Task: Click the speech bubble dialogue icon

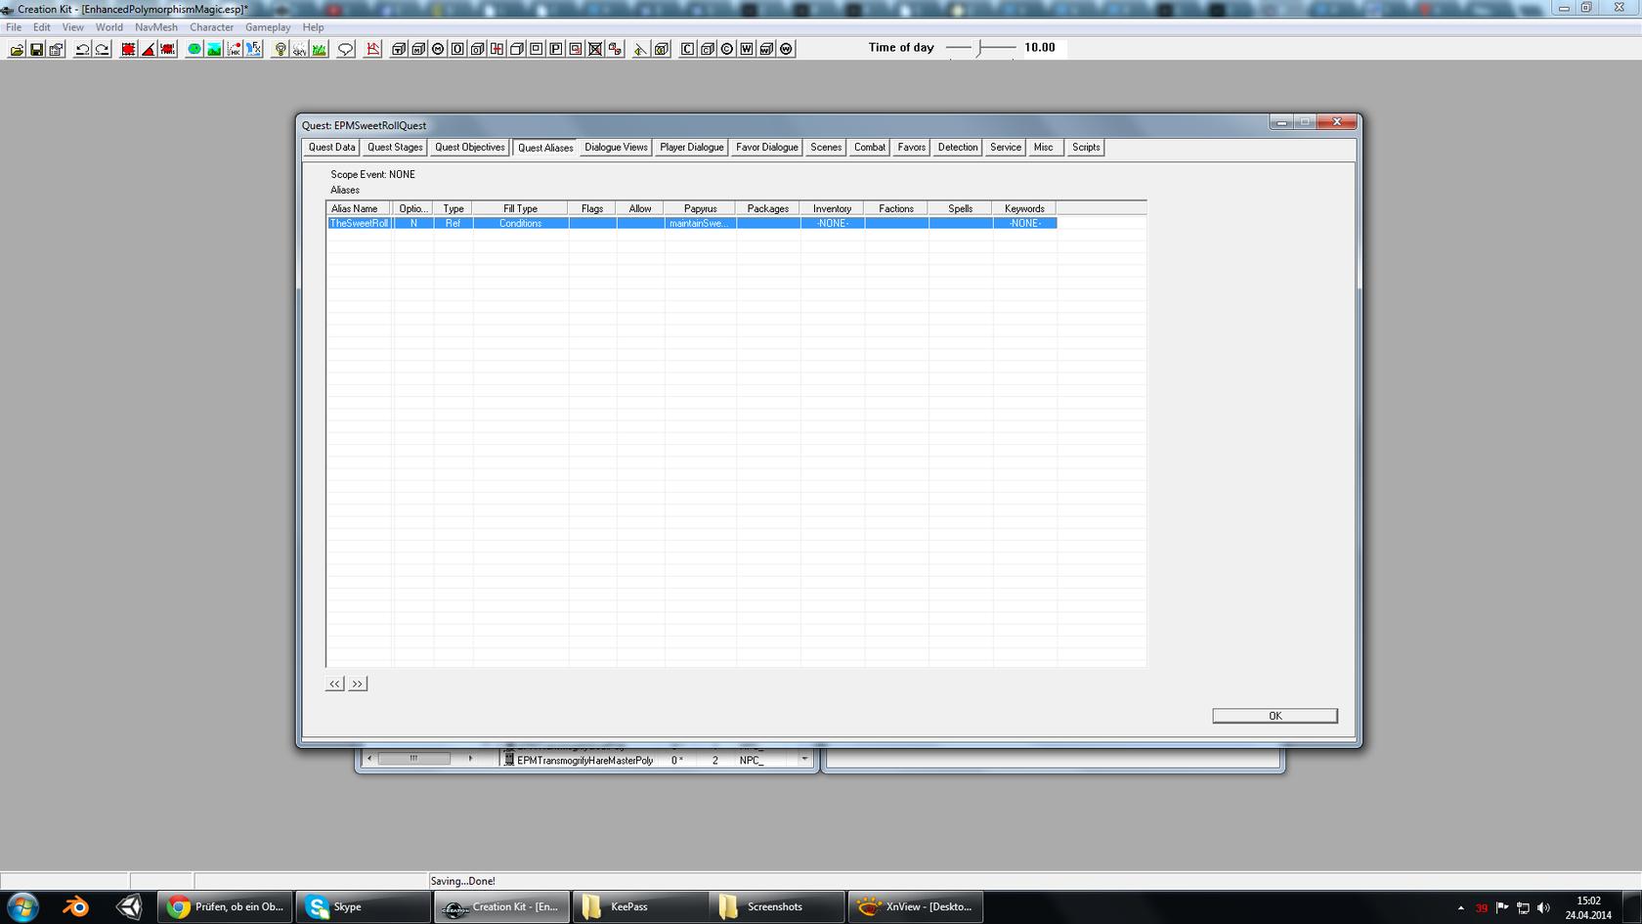Action: pos(345,49)
